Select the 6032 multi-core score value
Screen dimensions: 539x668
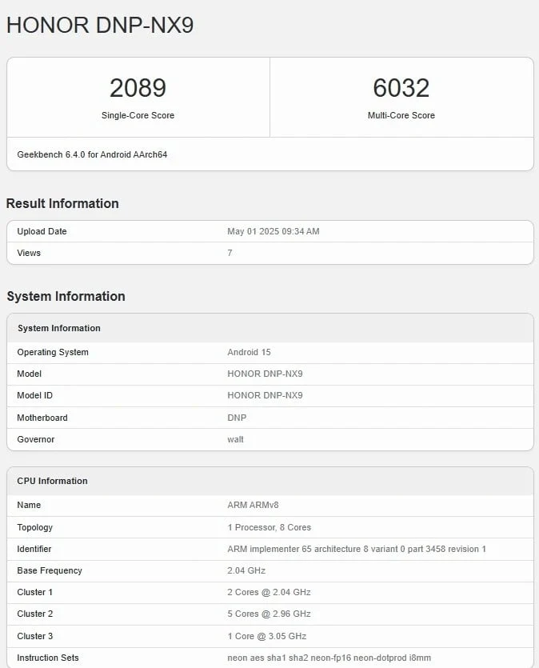[401, 88]
